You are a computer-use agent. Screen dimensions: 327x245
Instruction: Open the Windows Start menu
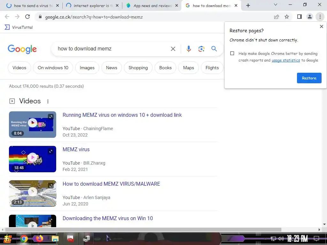[8, 239]
